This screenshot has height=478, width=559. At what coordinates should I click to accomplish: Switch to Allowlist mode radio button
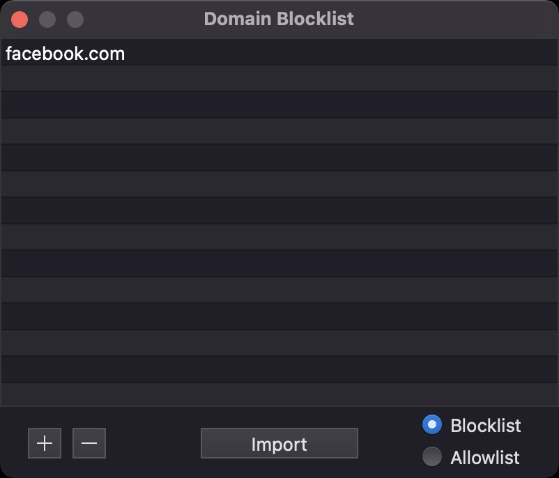click(432, 456)
